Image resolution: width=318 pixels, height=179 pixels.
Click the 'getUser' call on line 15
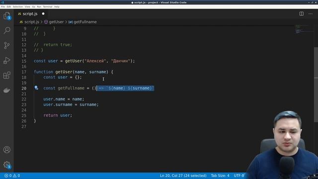[x=74, y=61]
